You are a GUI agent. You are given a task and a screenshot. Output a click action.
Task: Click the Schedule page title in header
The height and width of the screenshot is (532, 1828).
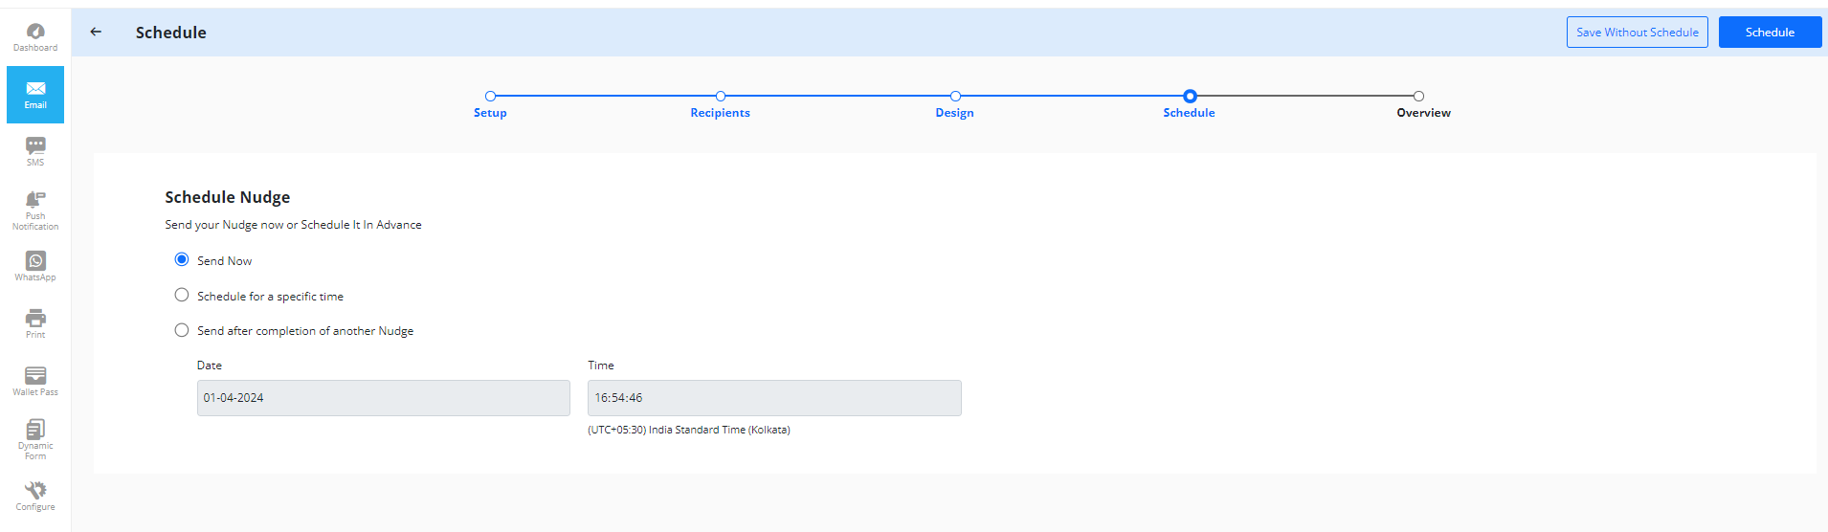[171, 33]
